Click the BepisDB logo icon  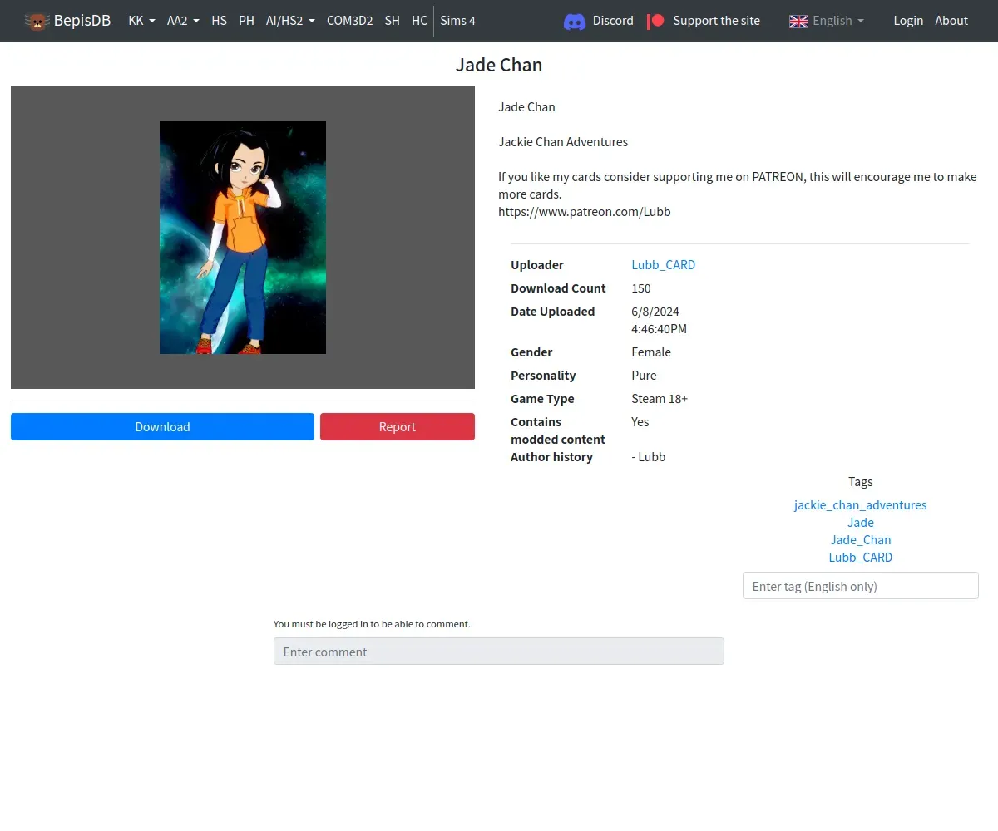pos(37,21)
